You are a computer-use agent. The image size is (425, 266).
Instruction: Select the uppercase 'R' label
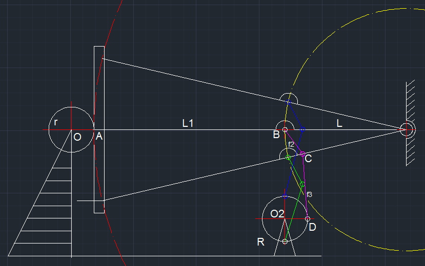pyautogui.click(x=260, y=242)
